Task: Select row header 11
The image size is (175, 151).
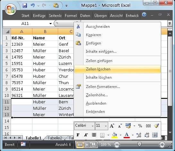Action: [7, 102]
